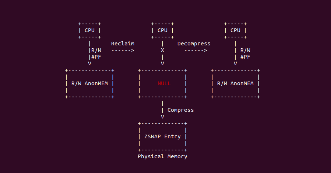
Task: Click the leftmost CPU box
Action: [89, 31]
